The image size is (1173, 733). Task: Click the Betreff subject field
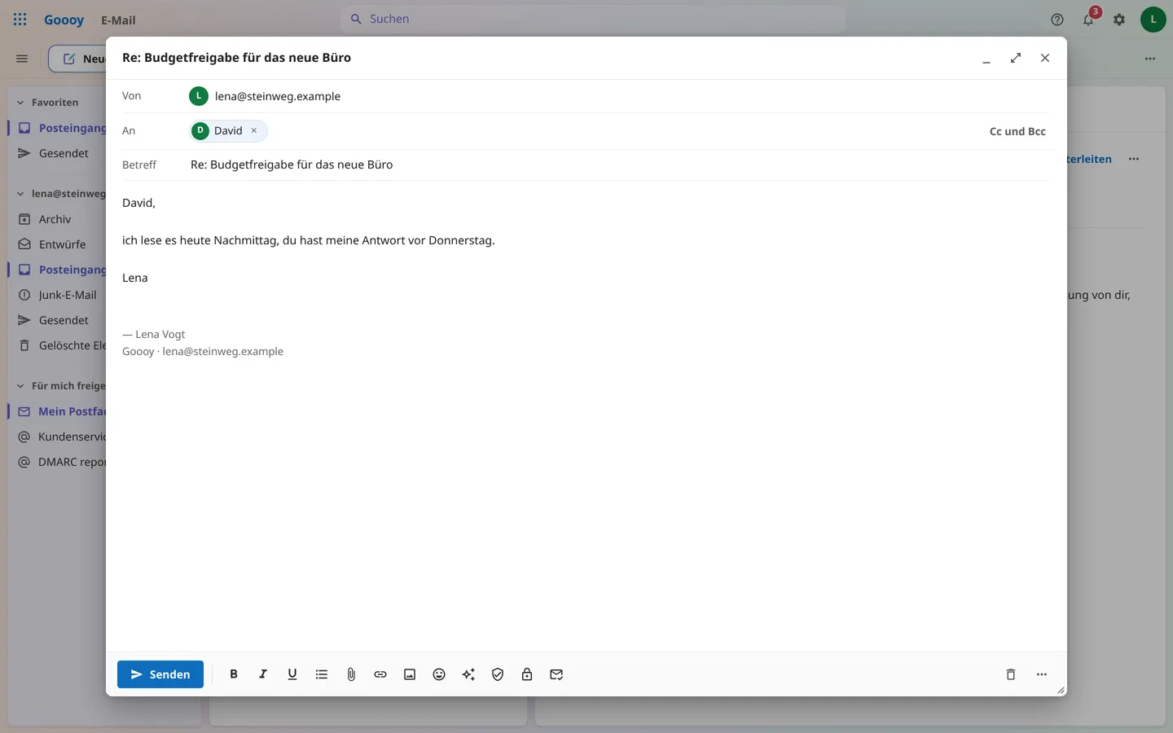pyautogui.click(x=619, y=165)
